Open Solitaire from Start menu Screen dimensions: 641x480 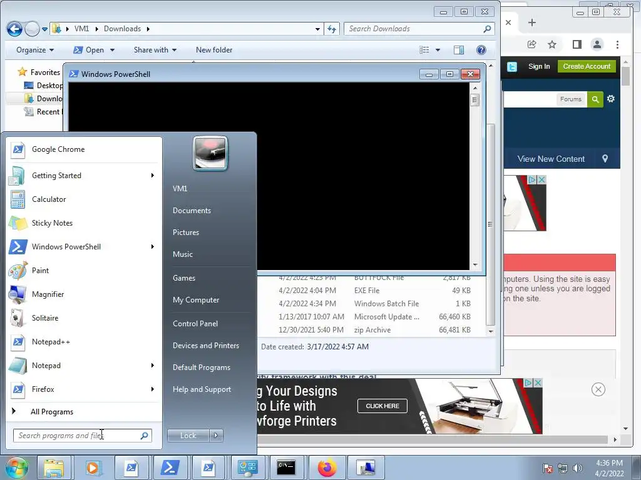(84, 318)
